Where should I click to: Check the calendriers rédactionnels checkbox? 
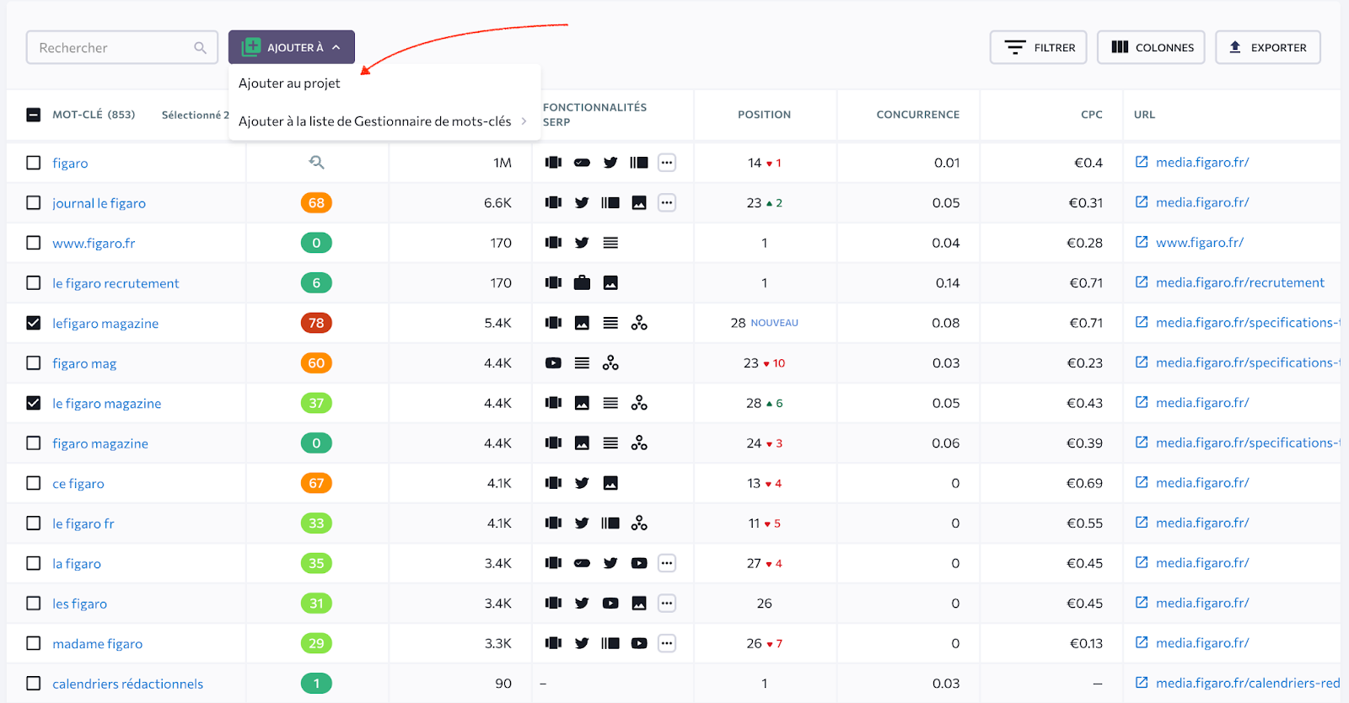pos(34,683)
